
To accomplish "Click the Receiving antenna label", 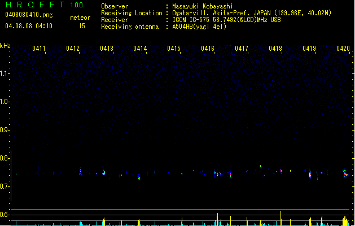I will (130, 27).
